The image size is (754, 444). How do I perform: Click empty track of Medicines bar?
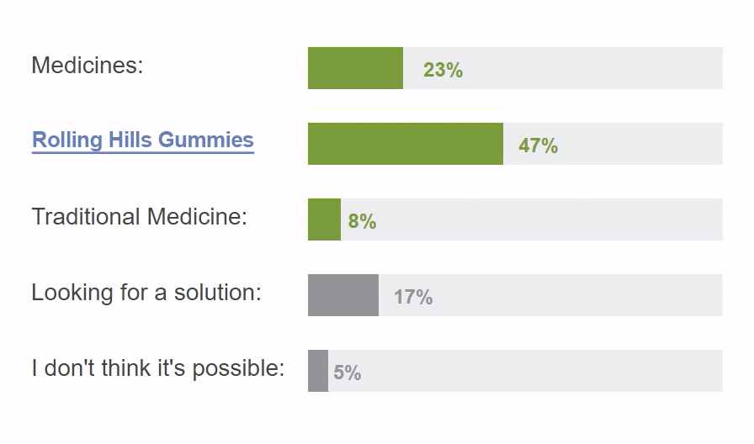point(593,68)
